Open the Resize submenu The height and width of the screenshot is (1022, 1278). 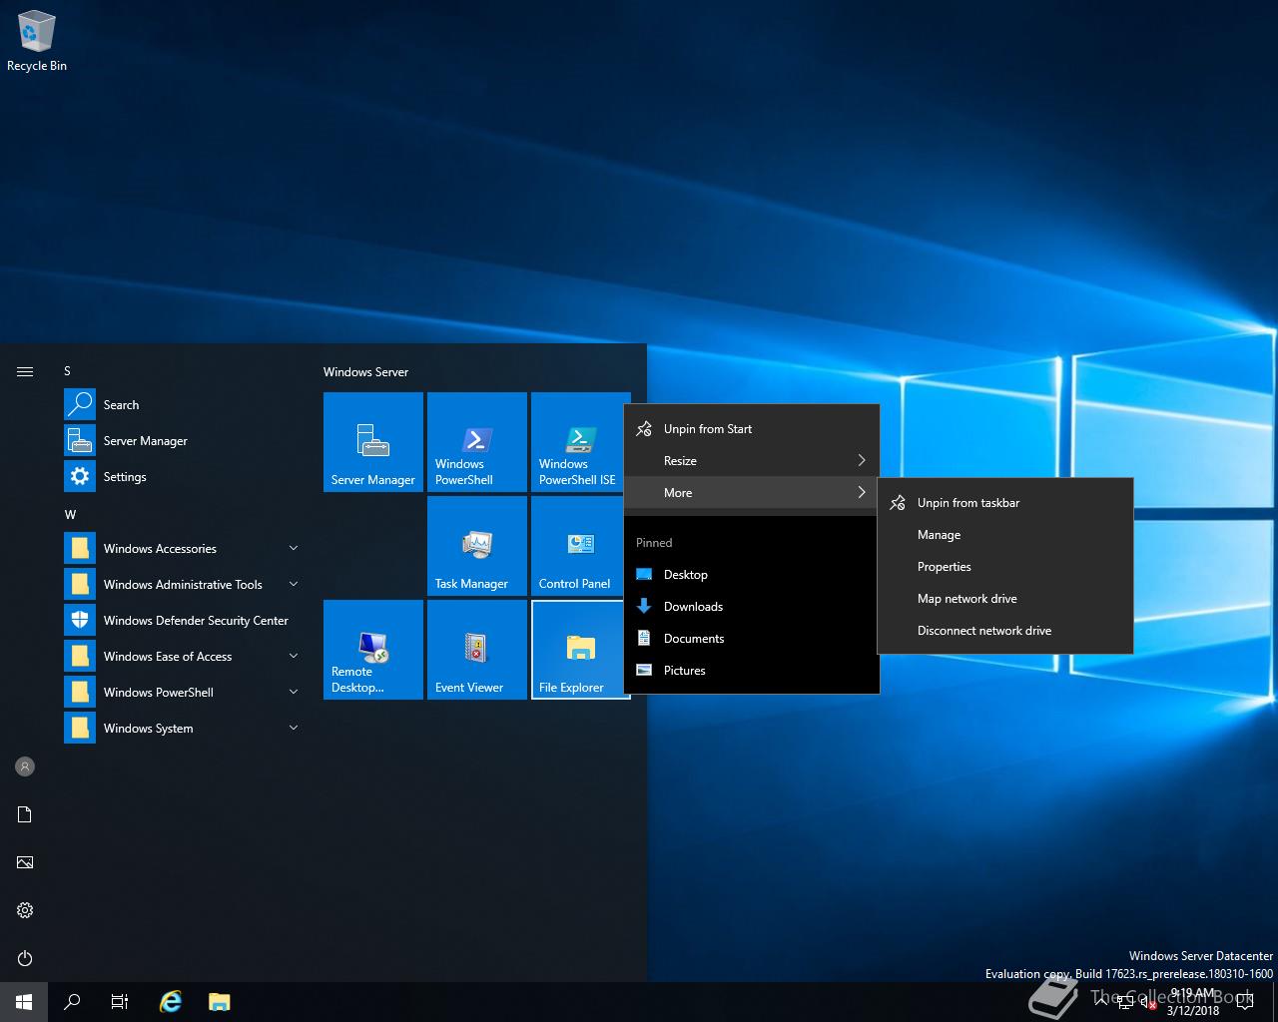pyautogui.click(x=752, y=461)
